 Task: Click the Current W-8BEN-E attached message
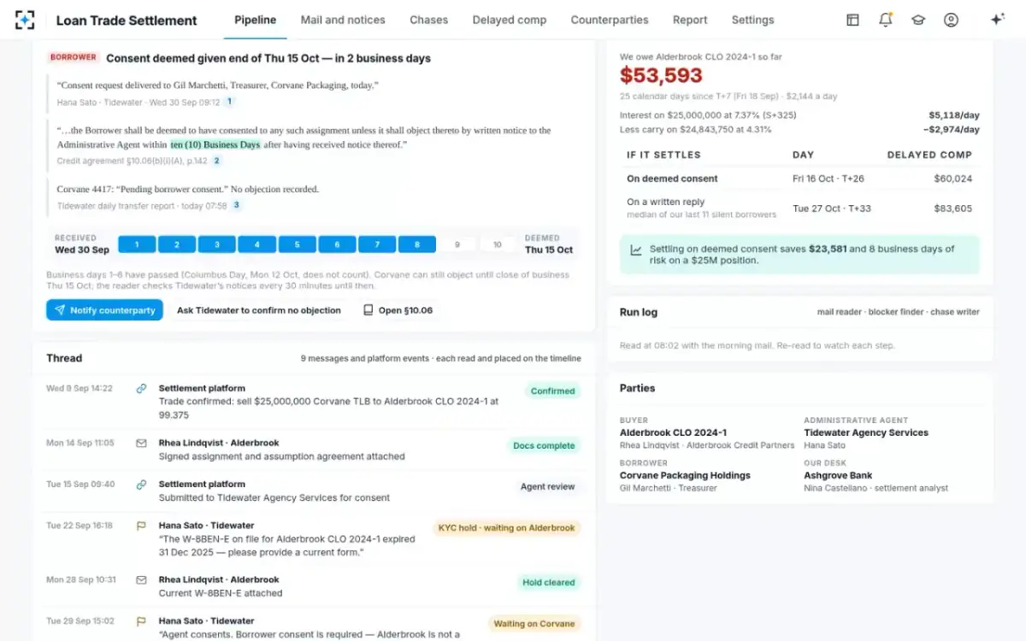pyautogui.click(x=313, y=586)
